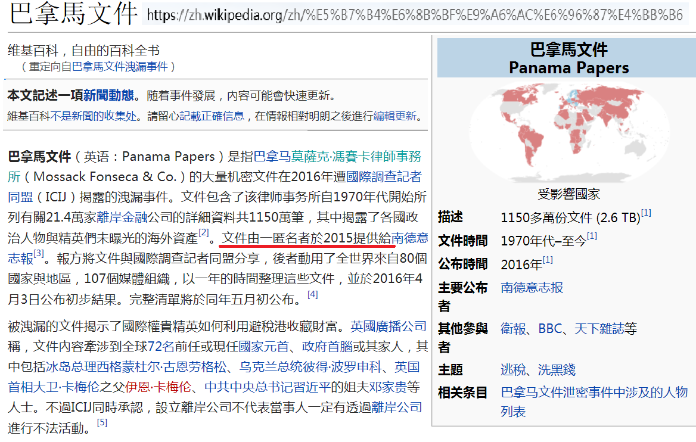696x442 pixels.
Task: Click the infobox label 文件時間
Action: click(463, 241)
